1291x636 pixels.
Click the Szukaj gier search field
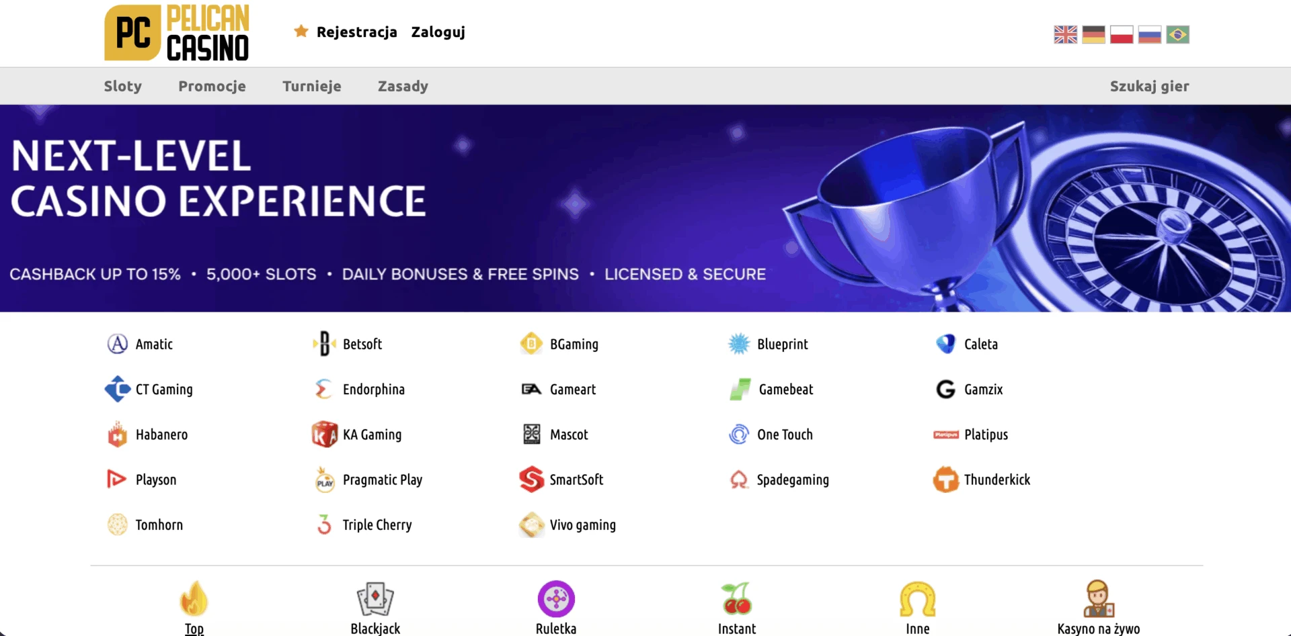[x=1150, y=87]
